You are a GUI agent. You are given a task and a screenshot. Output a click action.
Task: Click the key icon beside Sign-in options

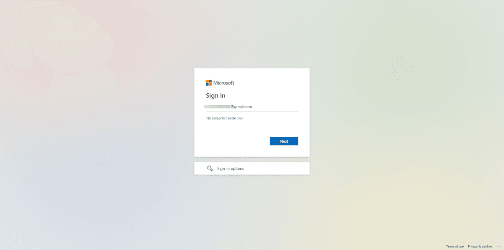coord(210,169)
